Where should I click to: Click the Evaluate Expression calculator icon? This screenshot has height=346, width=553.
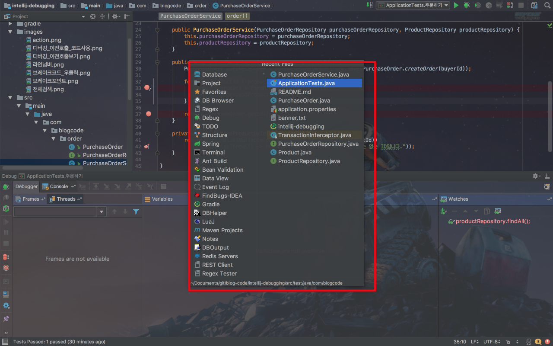click(x=163, y=186)
